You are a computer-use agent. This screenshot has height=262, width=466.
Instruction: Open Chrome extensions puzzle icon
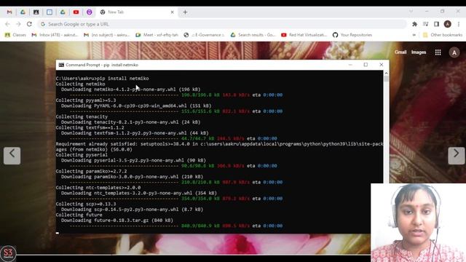(x=414, y=24)
